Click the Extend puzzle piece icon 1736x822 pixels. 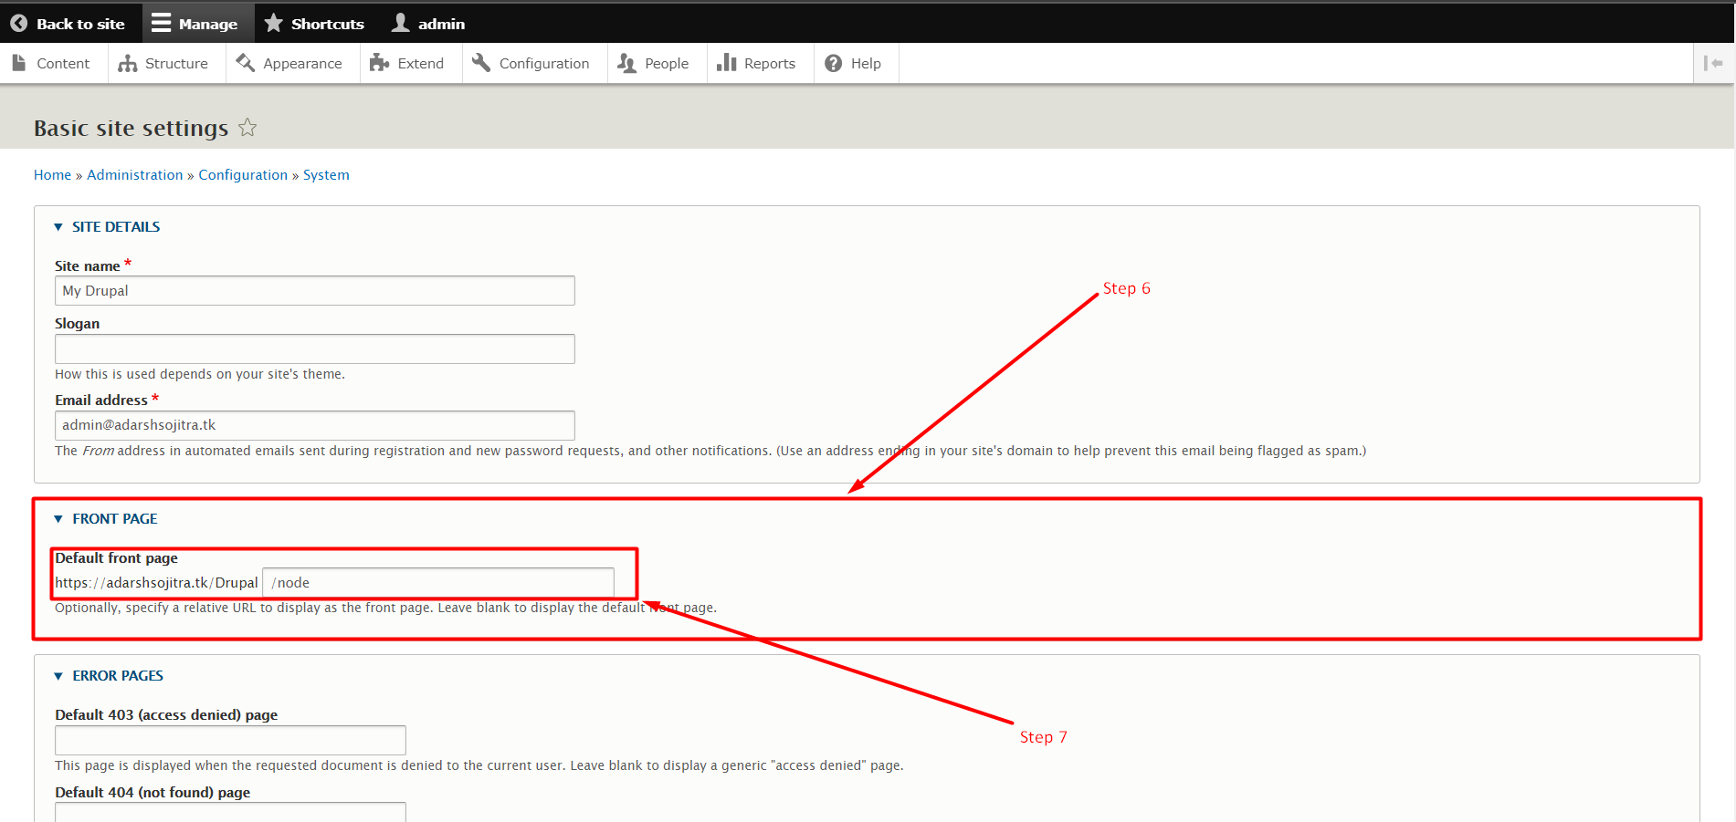379,63
